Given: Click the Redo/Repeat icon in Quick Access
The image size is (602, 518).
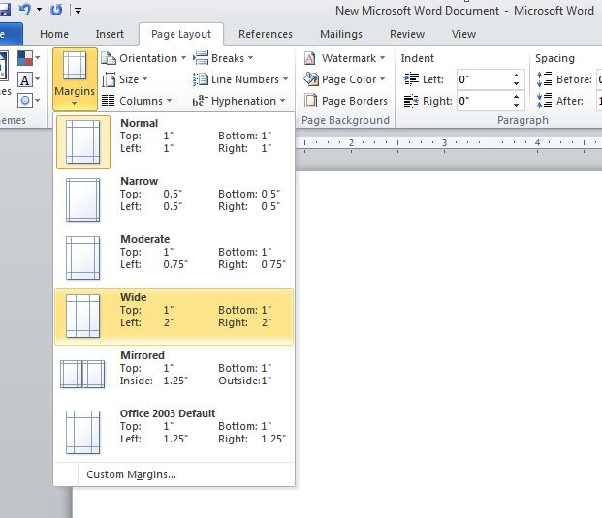Looking at the screenshot, I should 56,10.
